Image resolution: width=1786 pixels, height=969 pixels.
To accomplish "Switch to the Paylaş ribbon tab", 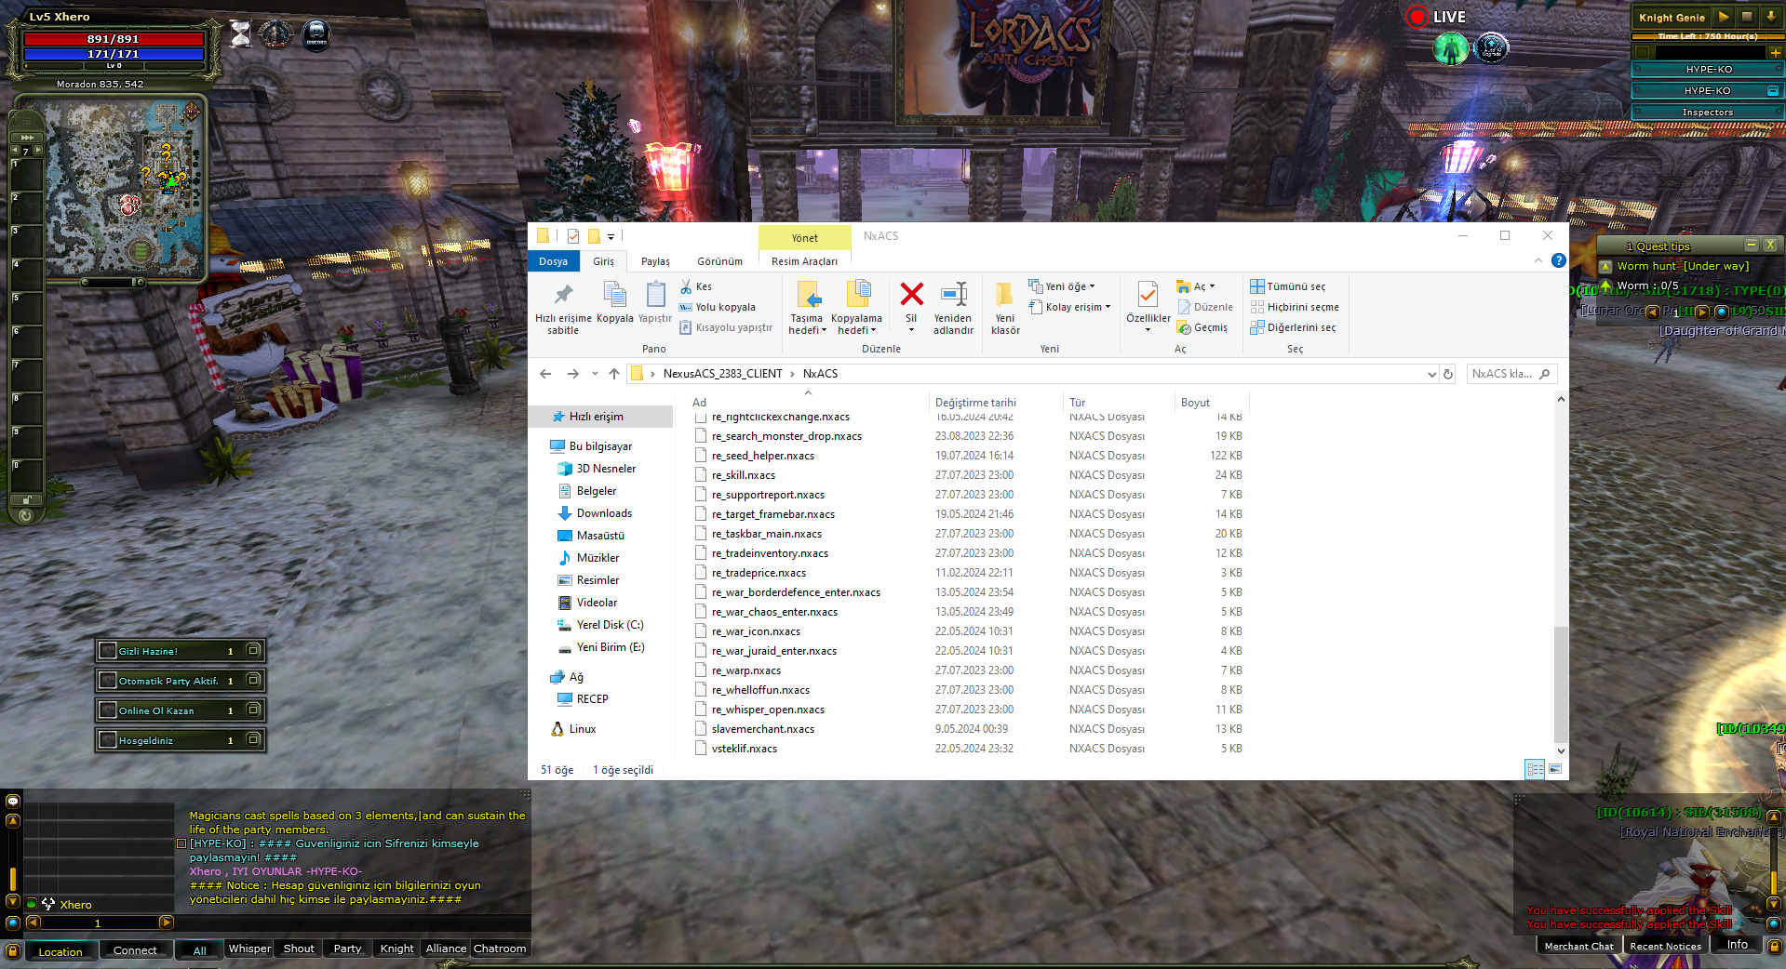I will [x=655, y=261].
